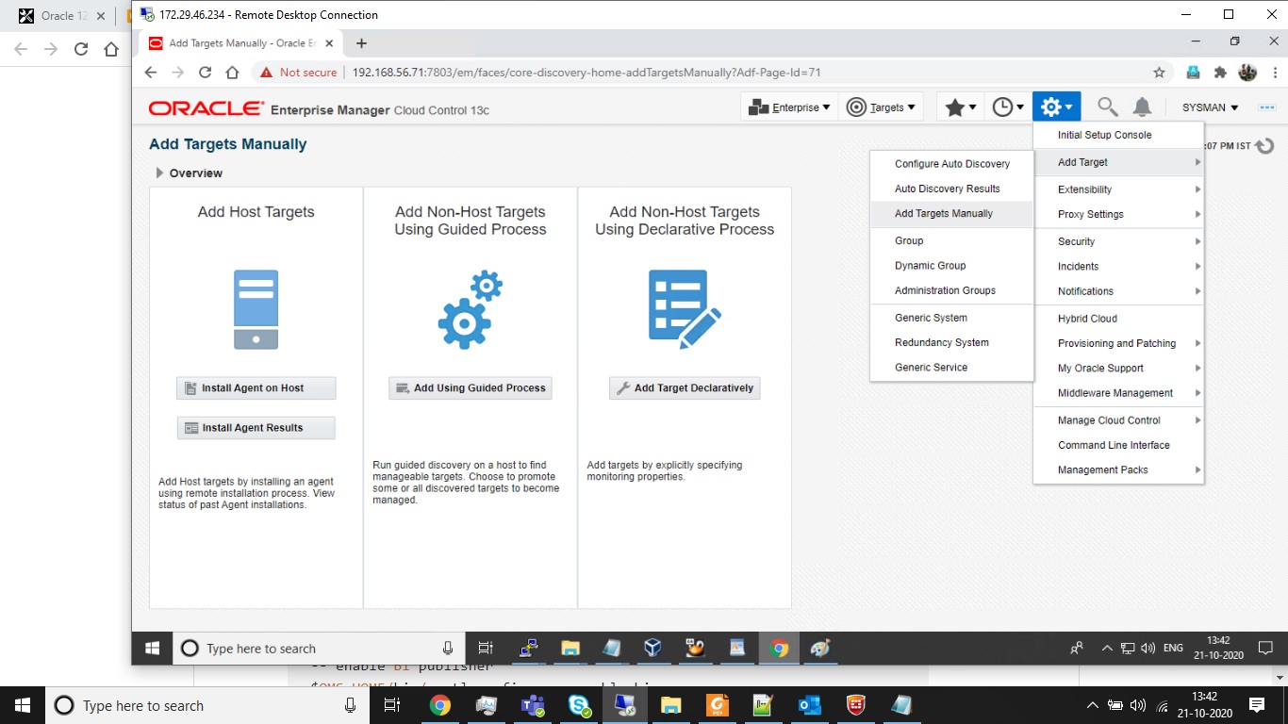The height and width of the screenshot is (724, 1288).
Task: Reload the Enterprise Manager page
Action: 205,73
